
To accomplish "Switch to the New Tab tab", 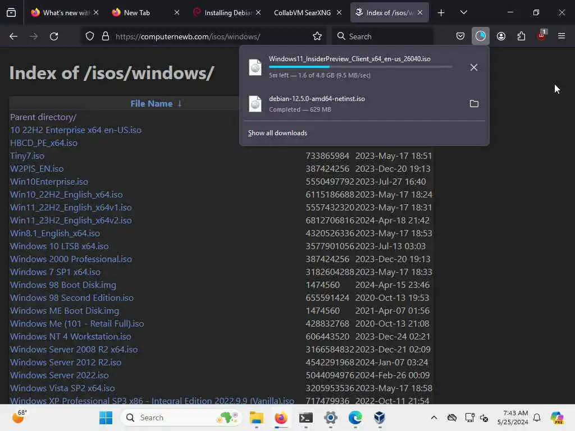I will [x=145, y=13].
